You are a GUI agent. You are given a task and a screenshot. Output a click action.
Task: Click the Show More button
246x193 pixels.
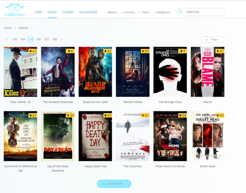tap(114, 184)
